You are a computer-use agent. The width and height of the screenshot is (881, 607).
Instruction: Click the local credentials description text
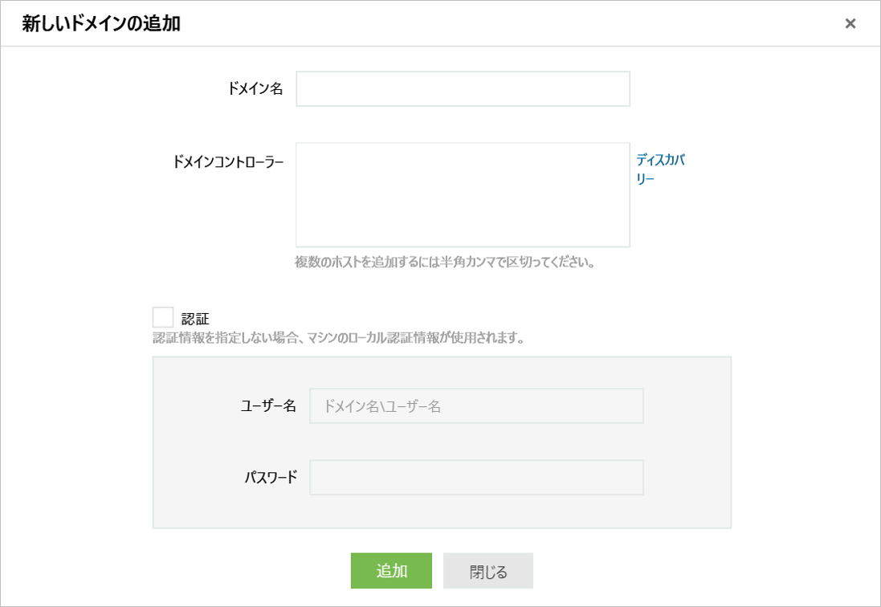(x=338, y=338)
